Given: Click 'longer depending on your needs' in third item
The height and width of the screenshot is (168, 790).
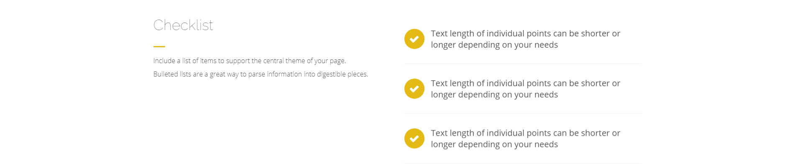Looking at the screenshot, I should [494, 144].
